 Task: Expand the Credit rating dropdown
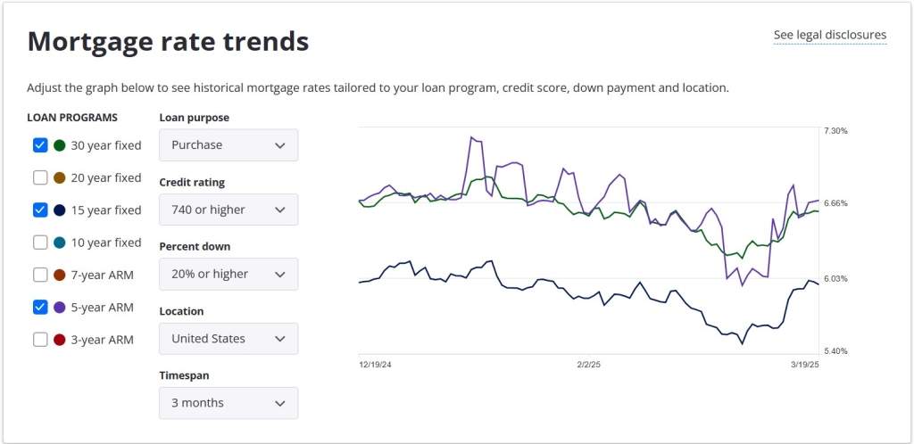[228, 210]
